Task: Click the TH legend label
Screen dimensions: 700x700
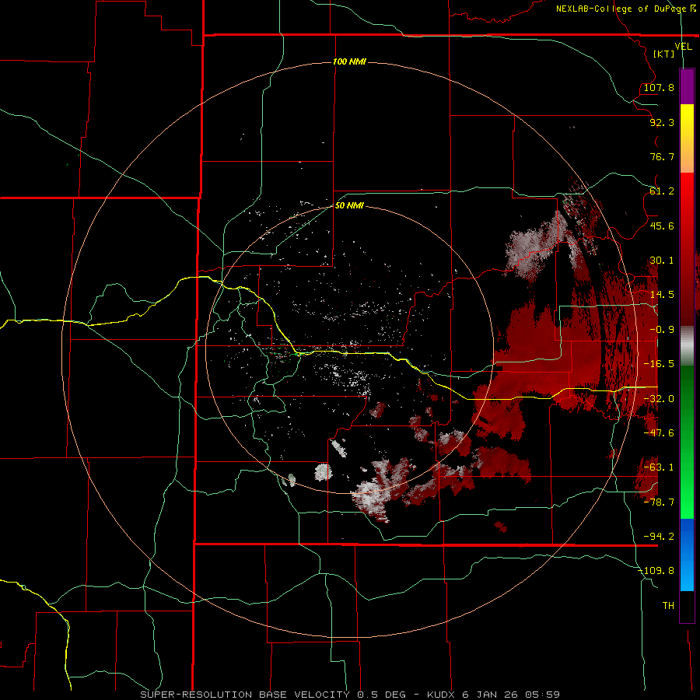Action: (668, 606)
